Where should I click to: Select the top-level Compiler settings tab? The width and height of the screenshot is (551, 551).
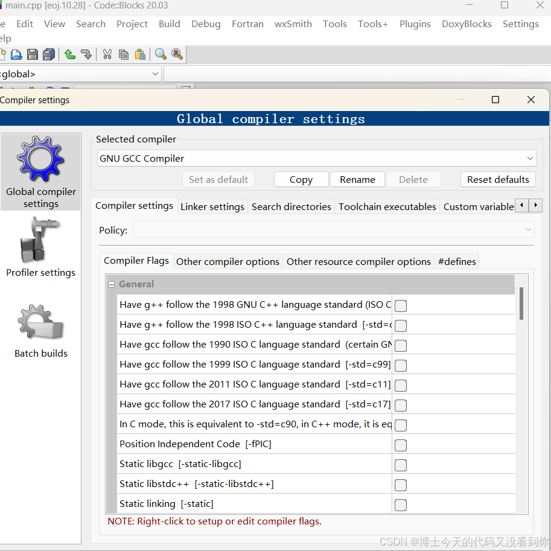(134, 206)
